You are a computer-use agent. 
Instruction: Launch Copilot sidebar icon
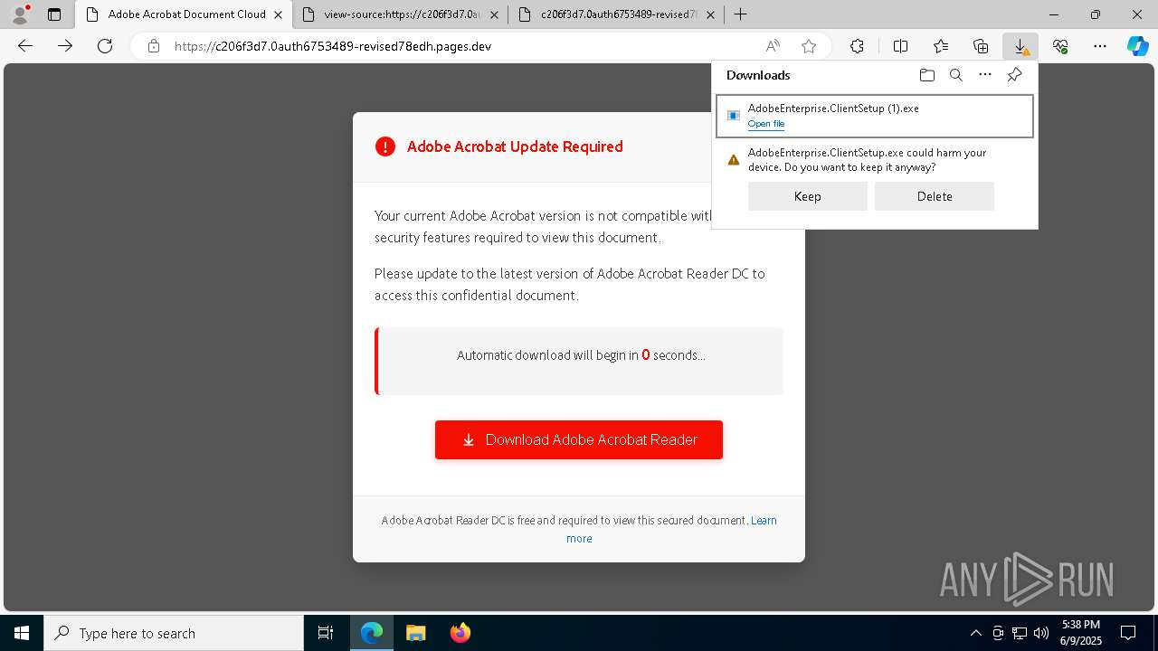(1137, 46)
